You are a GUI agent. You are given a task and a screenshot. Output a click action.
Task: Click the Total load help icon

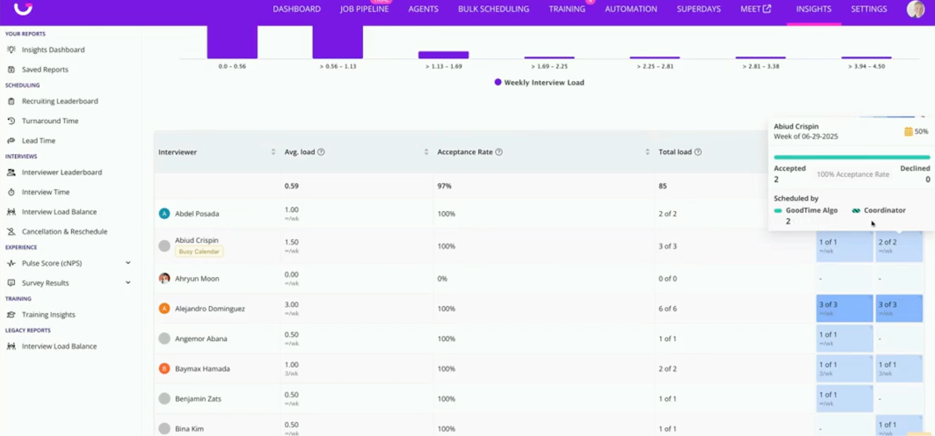(x=698, y=152)
